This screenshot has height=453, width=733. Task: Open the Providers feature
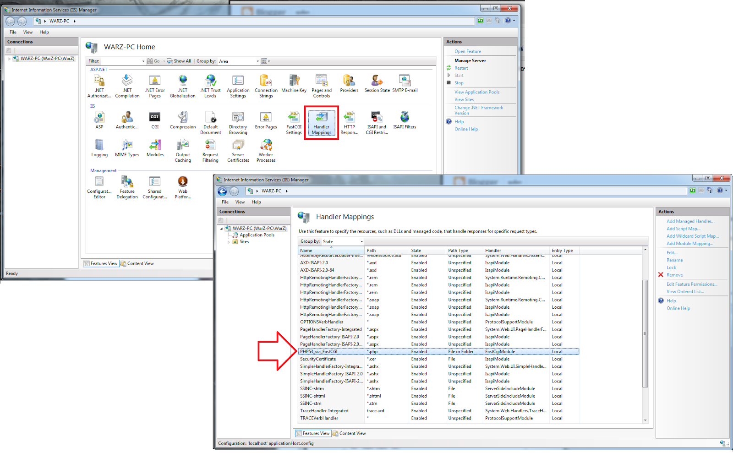click(x=349, y=84)
